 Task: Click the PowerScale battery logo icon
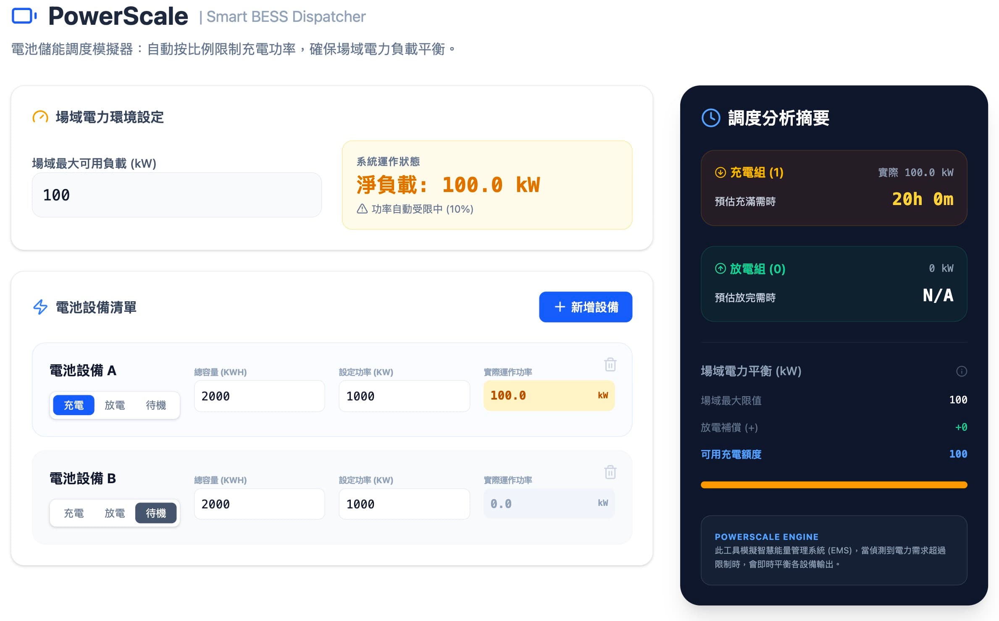(x=24, y=16)
